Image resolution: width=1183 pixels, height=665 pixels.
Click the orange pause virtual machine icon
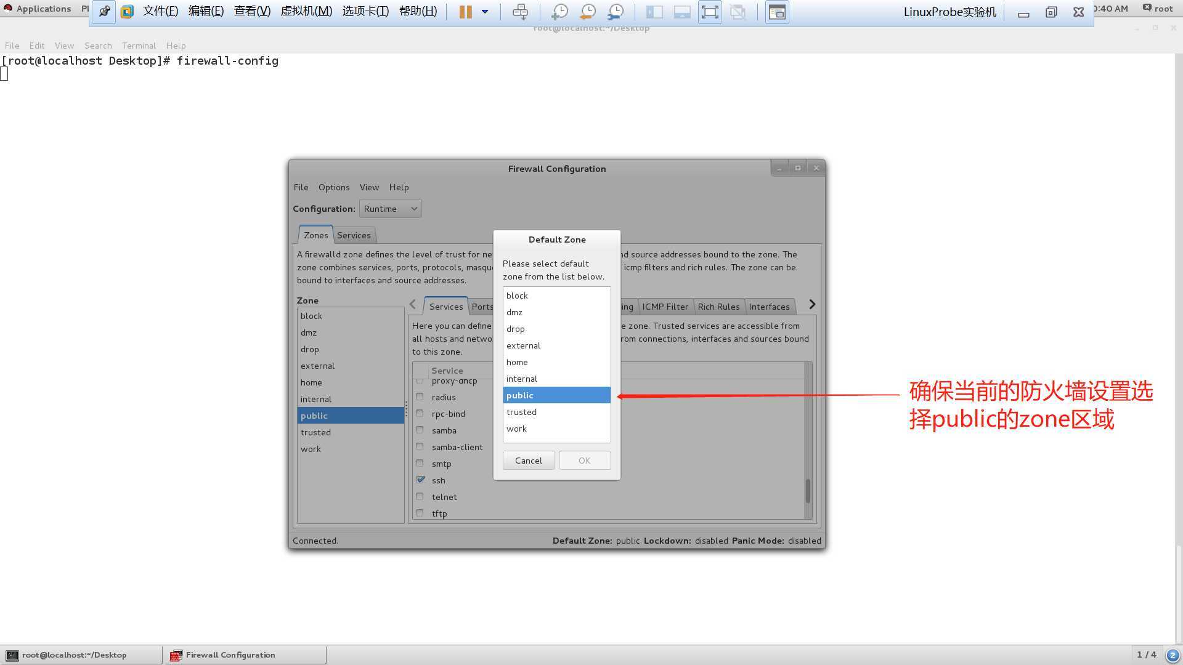465,12
